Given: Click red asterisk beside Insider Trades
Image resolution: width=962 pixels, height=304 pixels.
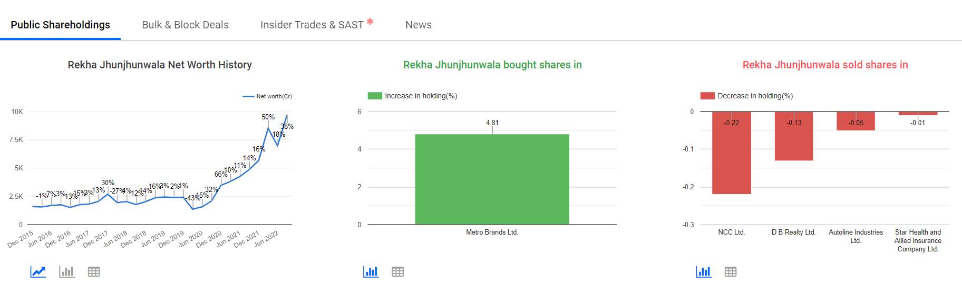Looking at the screenshot, I should (370, 22).
